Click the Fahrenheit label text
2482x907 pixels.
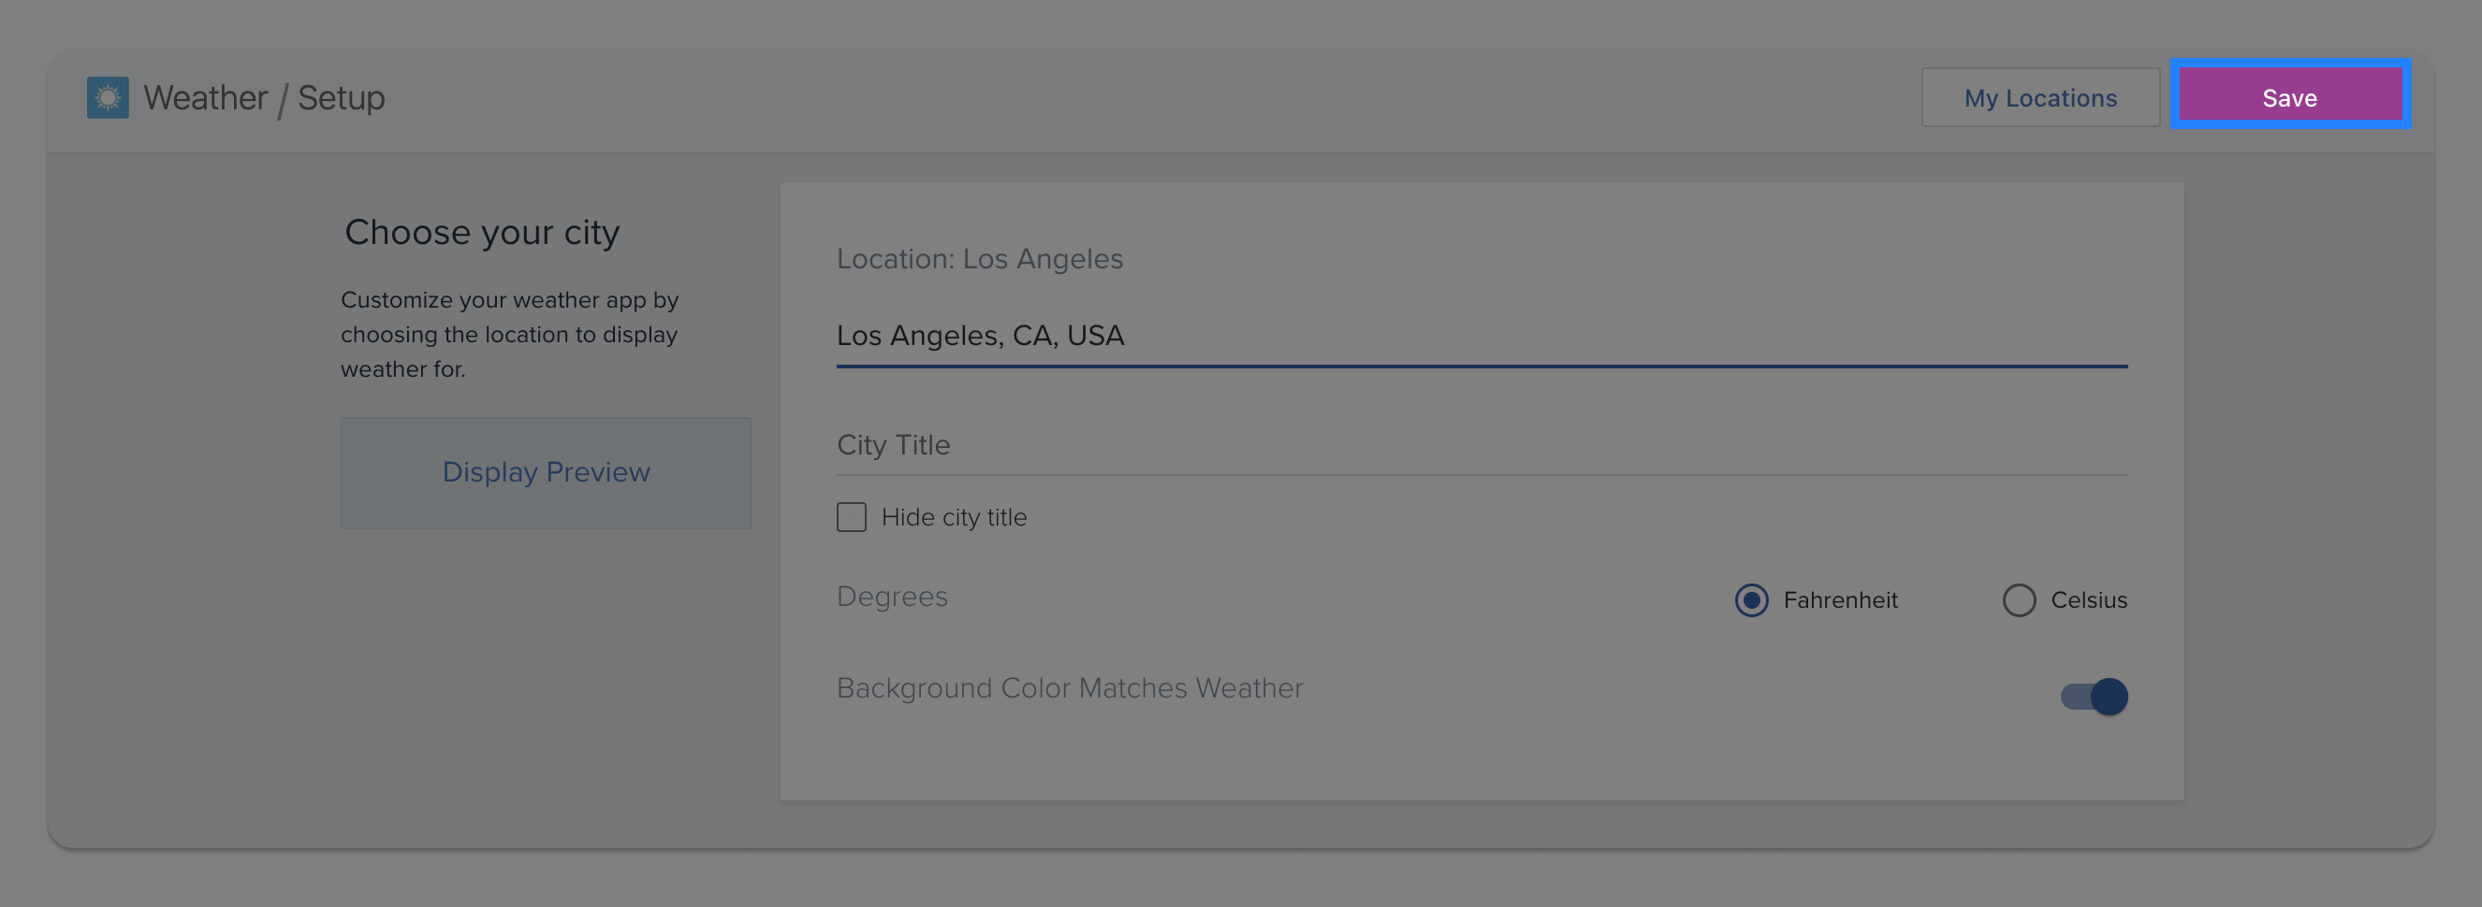click(1839, 600)
